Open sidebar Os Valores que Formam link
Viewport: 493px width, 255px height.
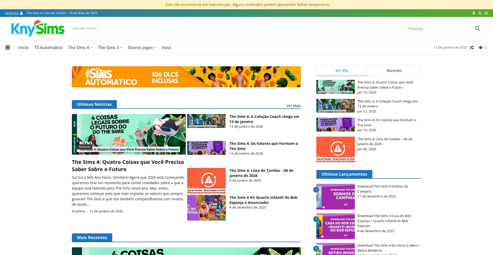tap(387, 122)
